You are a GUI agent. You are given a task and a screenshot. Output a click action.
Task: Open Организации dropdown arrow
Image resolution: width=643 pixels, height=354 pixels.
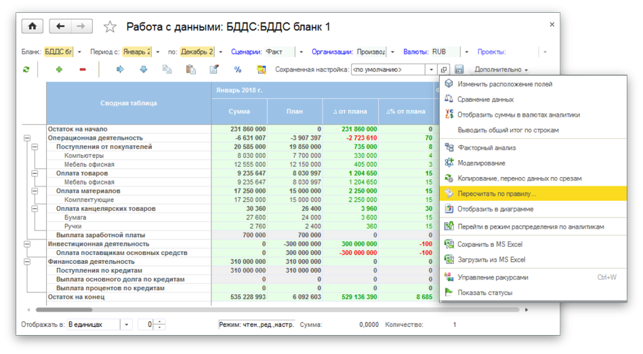pos(392,52)
